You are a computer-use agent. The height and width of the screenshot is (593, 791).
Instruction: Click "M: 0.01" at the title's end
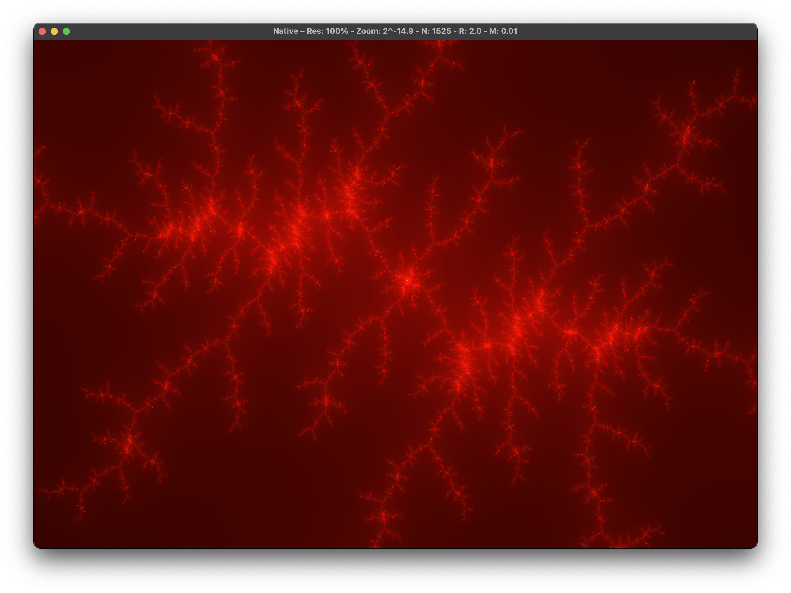click(503, 31)
